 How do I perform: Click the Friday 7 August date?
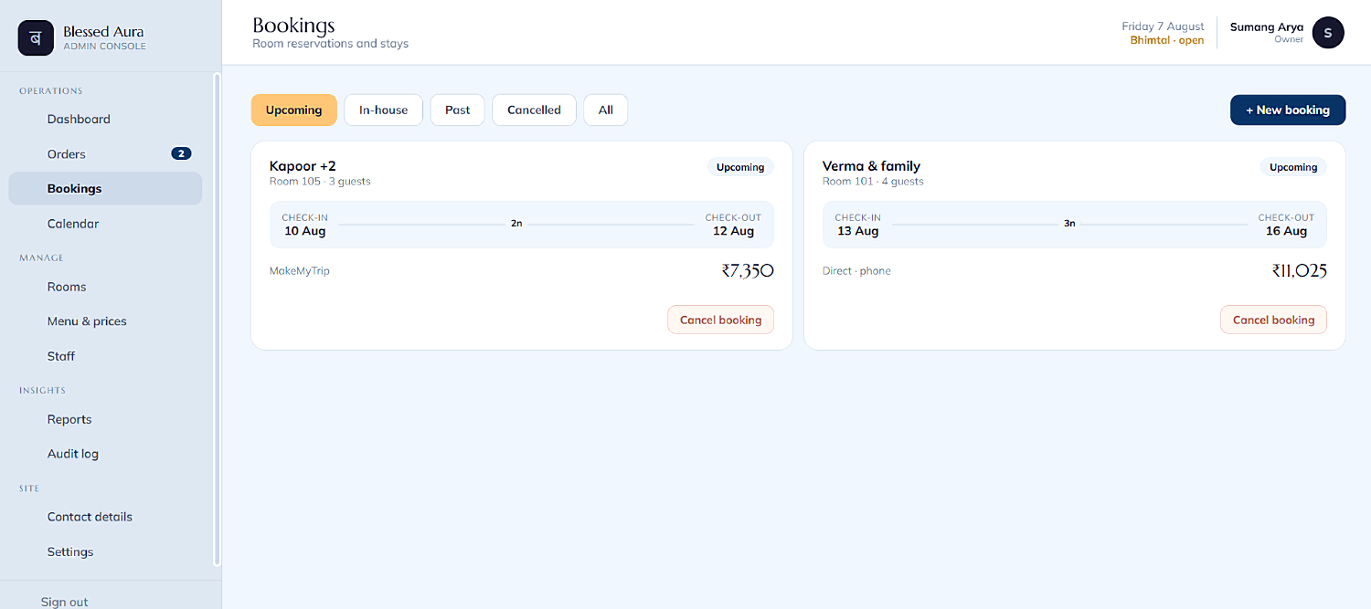(x=1163, y=26)
